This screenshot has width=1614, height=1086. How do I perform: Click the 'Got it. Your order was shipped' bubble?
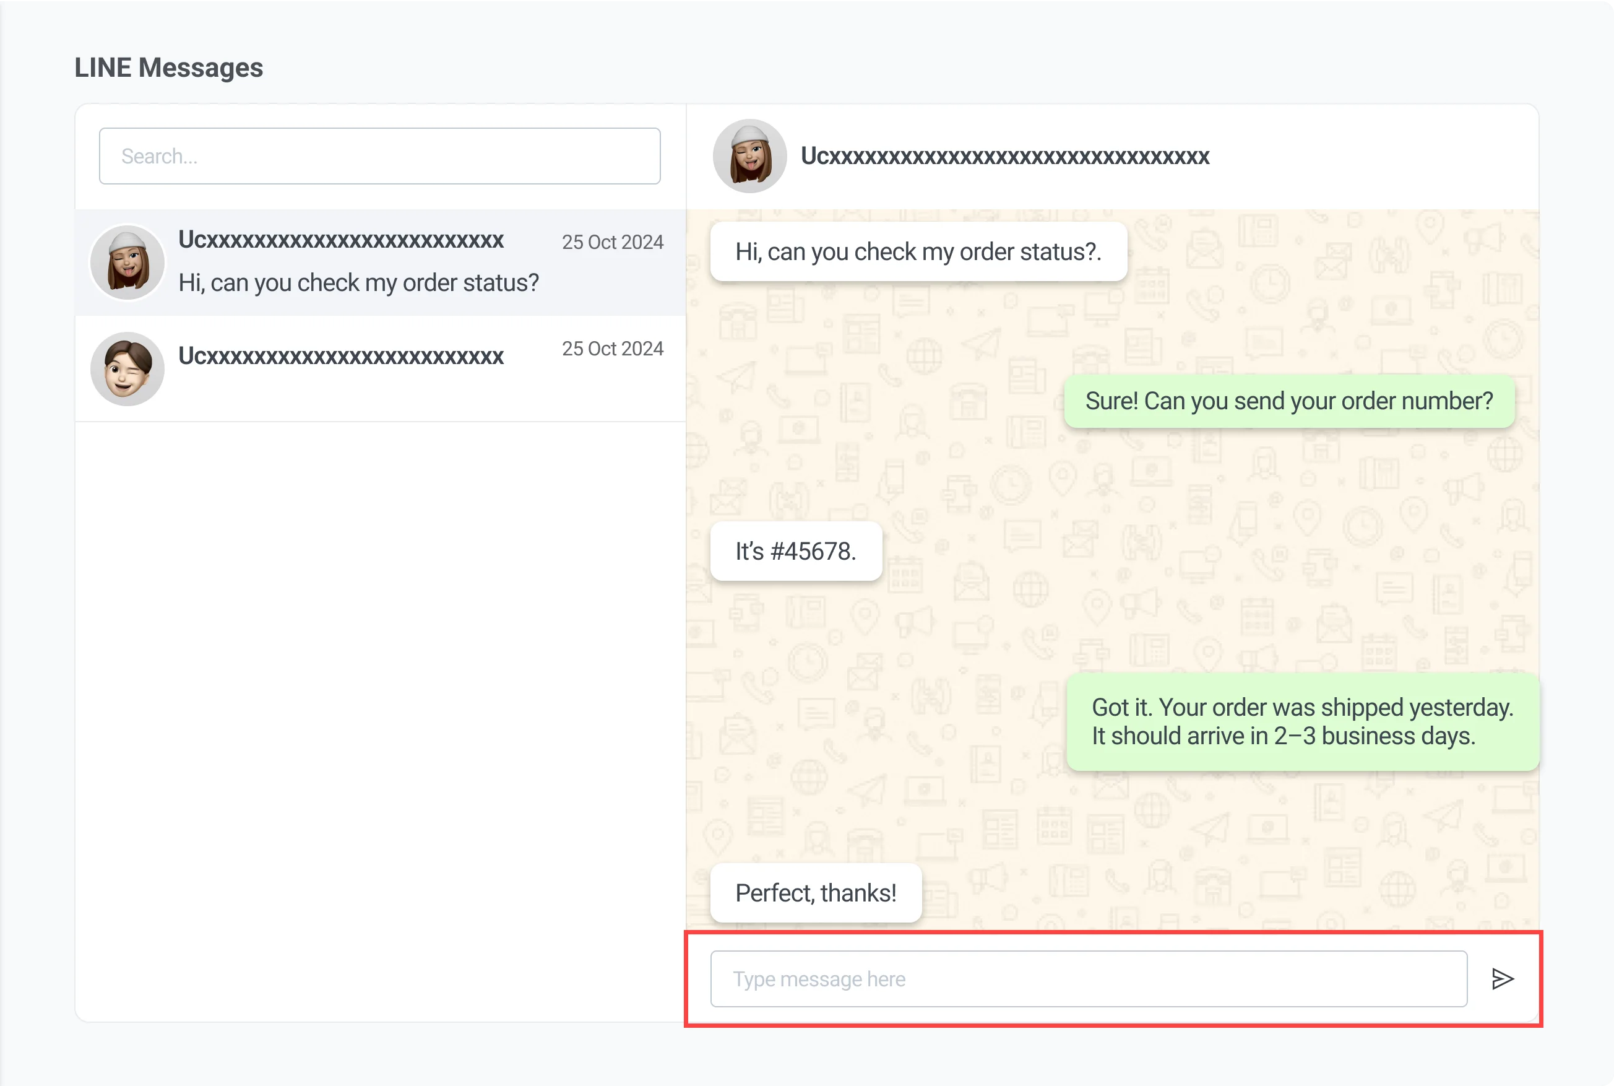1303,721
